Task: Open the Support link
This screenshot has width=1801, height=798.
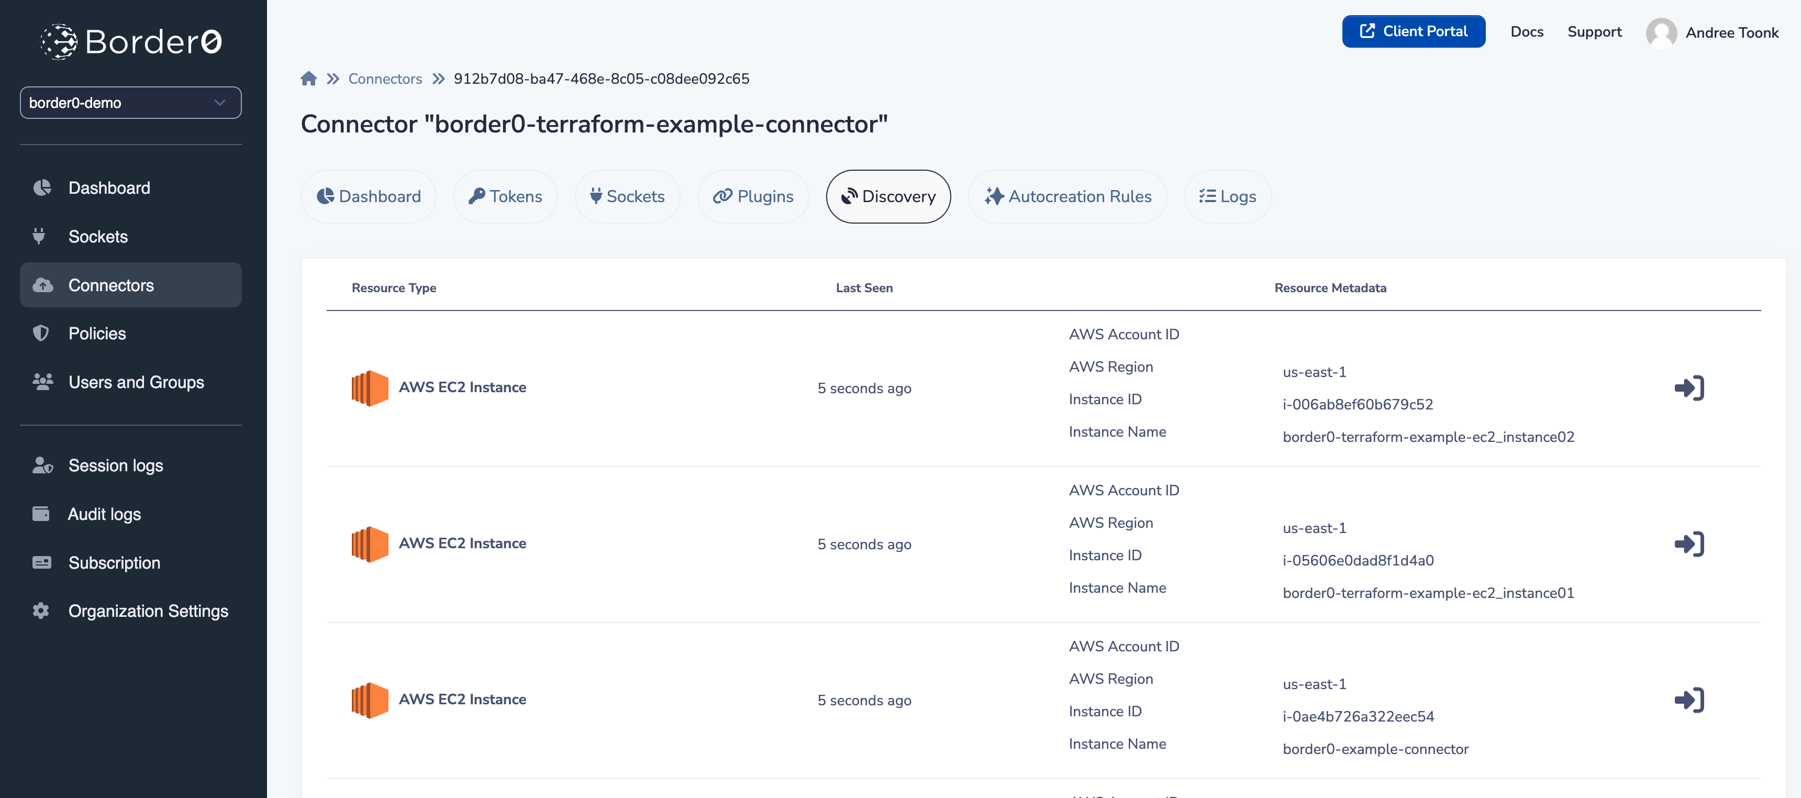Action: 1594,31
